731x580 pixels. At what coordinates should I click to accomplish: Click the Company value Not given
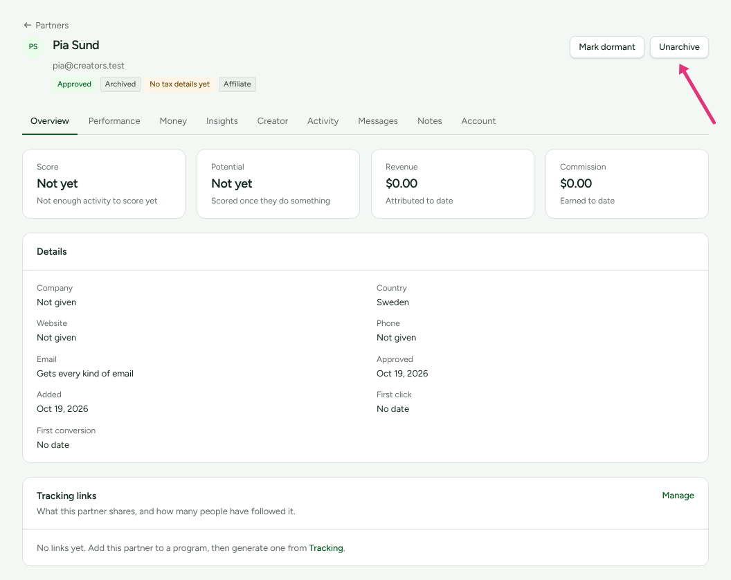pyautogui.click(x=56, y=302)
